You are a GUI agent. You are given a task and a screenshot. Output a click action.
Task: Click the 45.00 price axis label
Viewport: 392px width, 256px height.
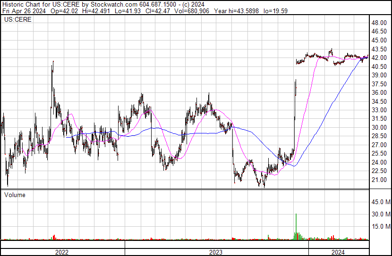[379, 40]
